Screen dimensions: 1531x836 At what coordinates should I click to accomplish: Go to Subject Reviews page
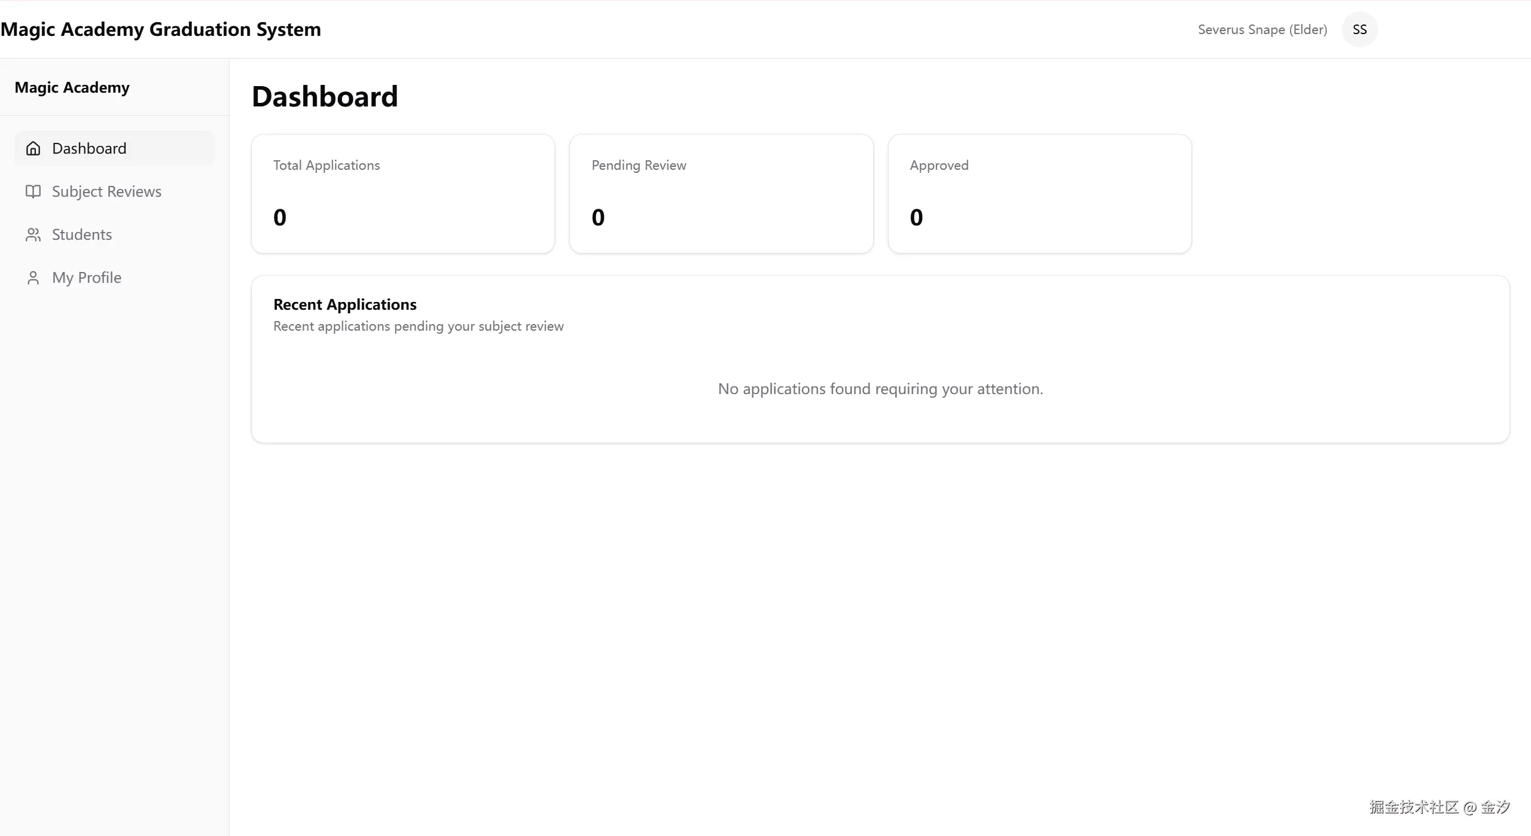[x=106, y=191]
